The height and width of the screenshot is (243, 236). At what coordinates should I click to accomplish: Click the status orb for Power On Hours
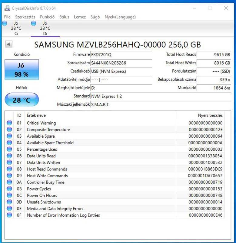9,195
